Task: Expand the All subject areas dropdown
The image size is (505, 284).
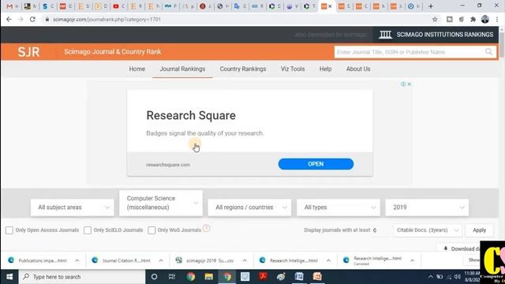Action: click(x=72, y=207)
